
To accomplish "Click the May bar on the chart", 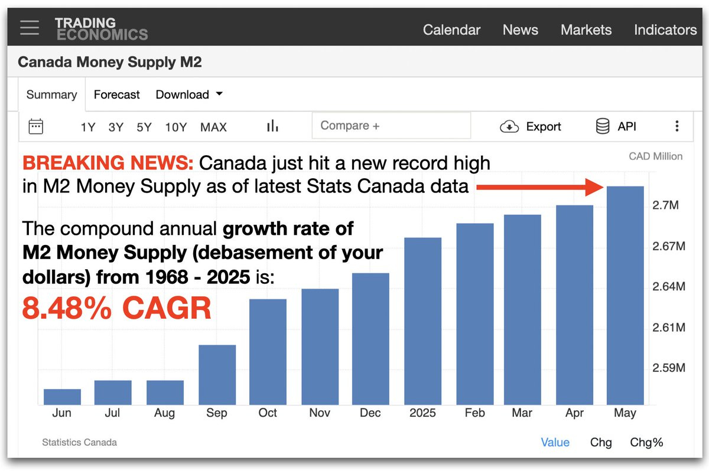I will coord(625,295).
